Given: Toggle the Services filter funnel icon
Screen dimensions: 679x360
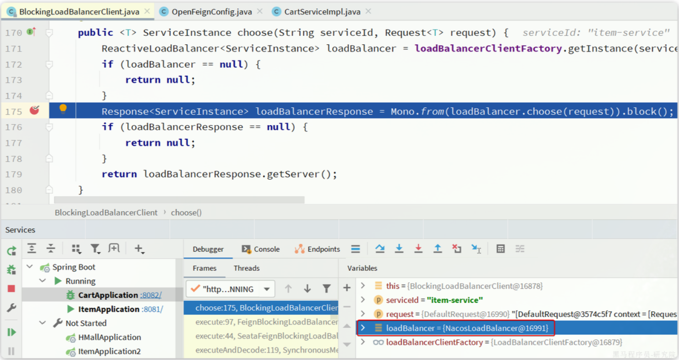Looking at the screenshot, I should point(95,248).
